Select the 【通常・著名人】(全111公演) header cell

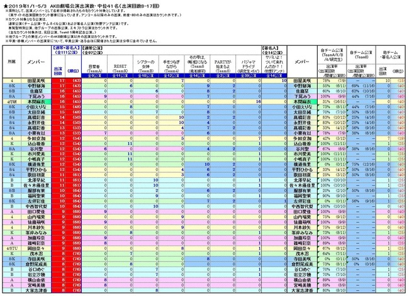[66, 50]
